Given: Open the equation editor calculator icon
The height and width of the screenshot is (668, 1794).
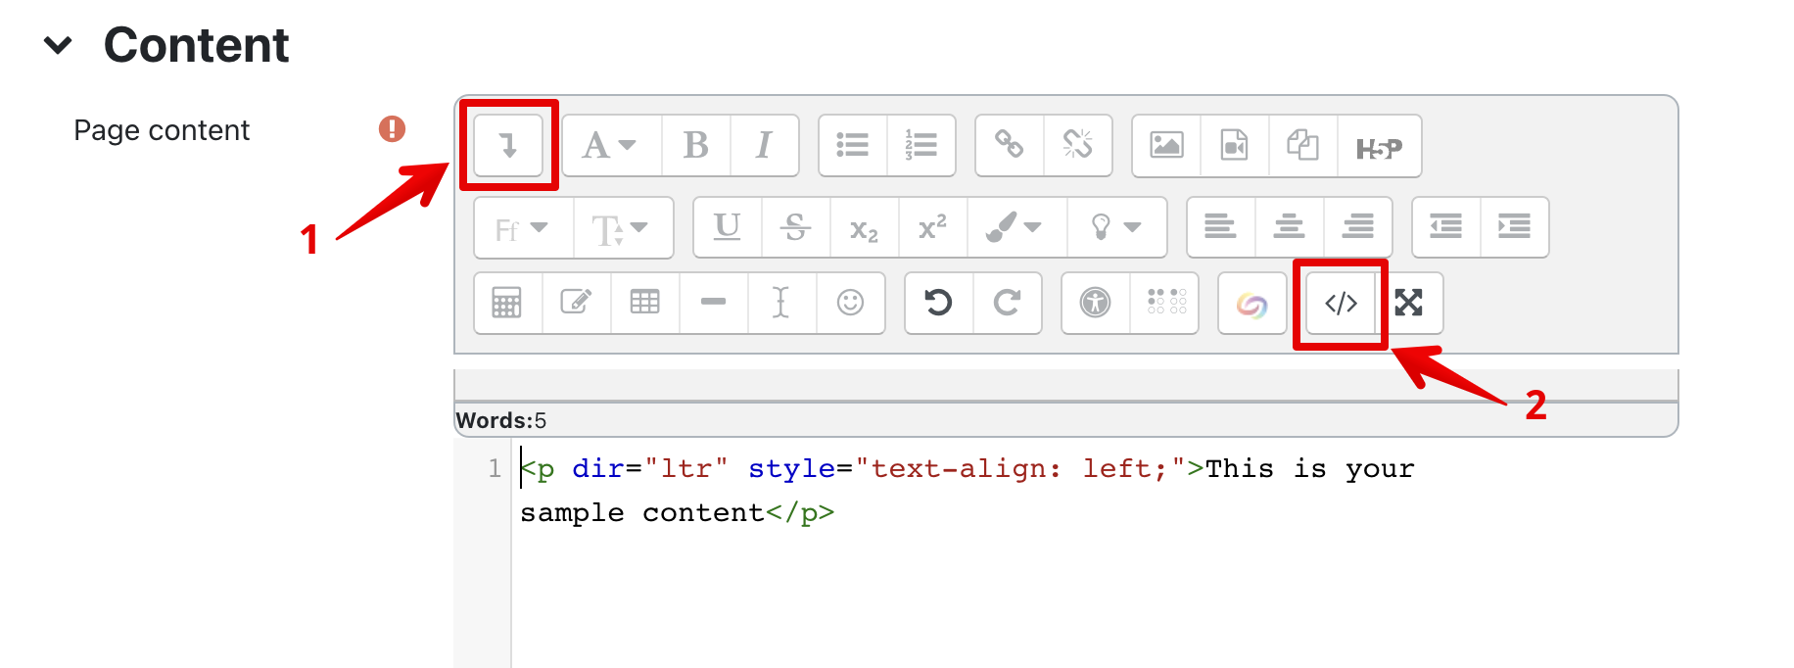Looking at the screenshot, I should pyautogui.click(x=507, y=304).
